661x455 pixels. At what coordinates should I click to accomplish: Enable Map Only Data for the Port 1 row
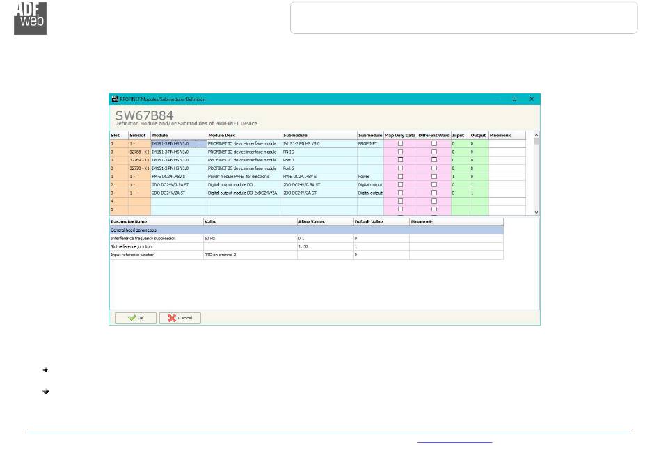pos(401,160)
